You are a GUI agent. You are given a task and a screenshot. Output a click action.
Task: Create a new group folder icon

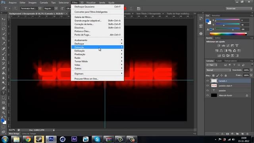pyautogui.click(x=237, y=134)
